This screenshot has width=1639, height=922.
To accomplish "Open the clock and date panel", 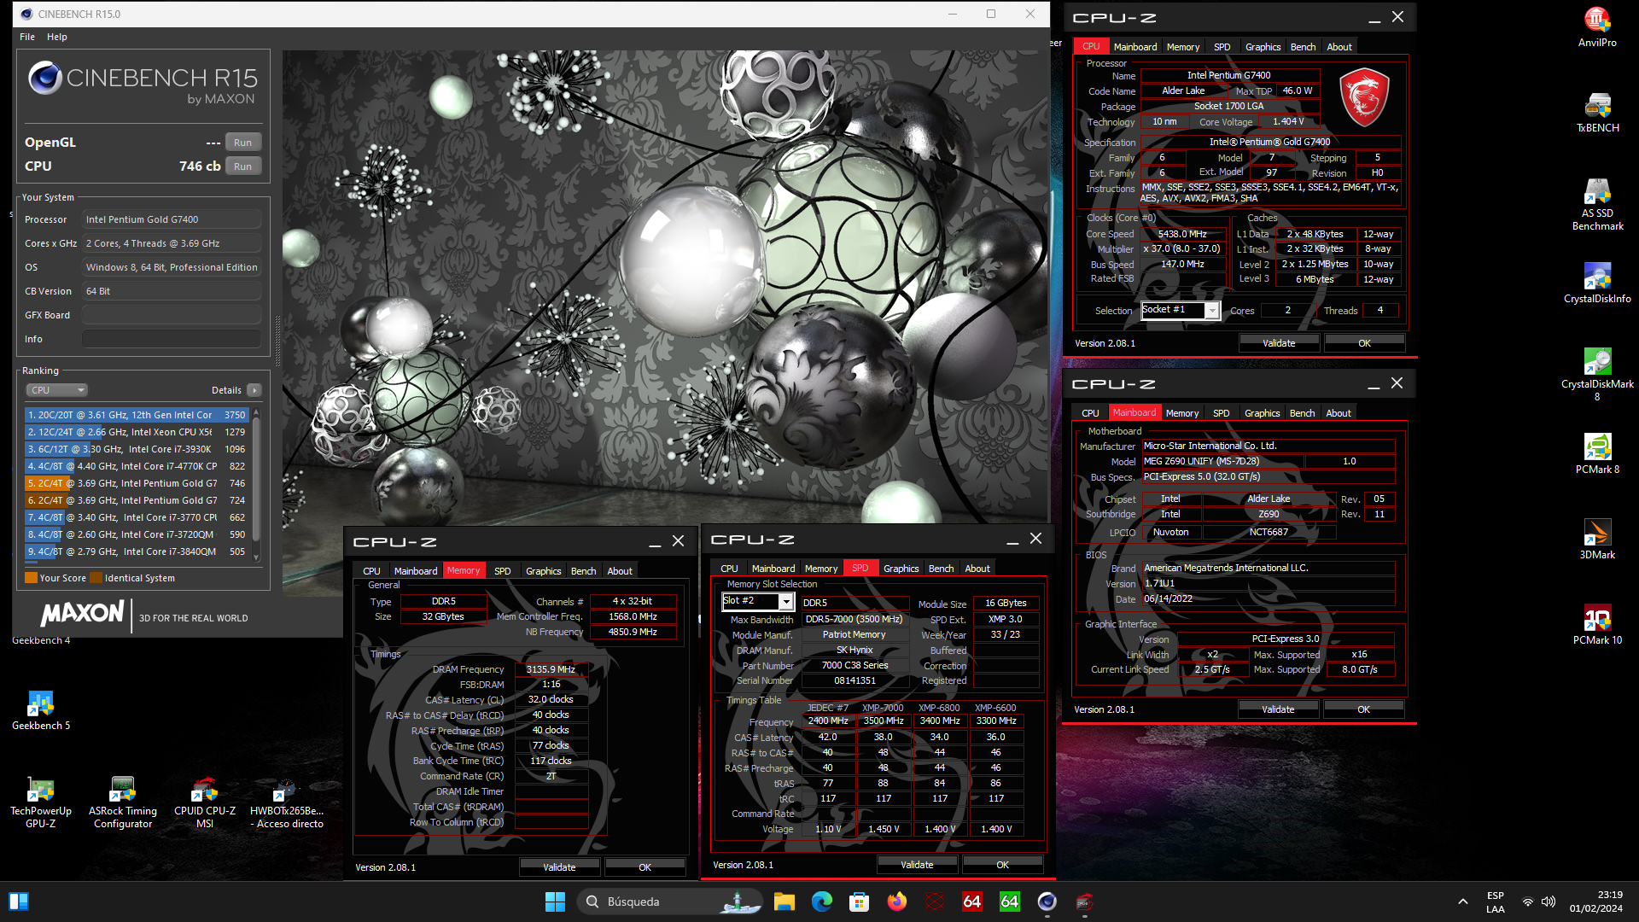I will 1596,902.
